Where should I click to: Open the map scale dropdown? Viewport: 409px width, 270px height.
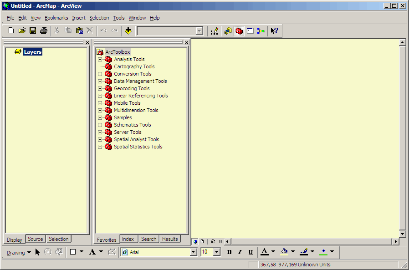(199, 31)
